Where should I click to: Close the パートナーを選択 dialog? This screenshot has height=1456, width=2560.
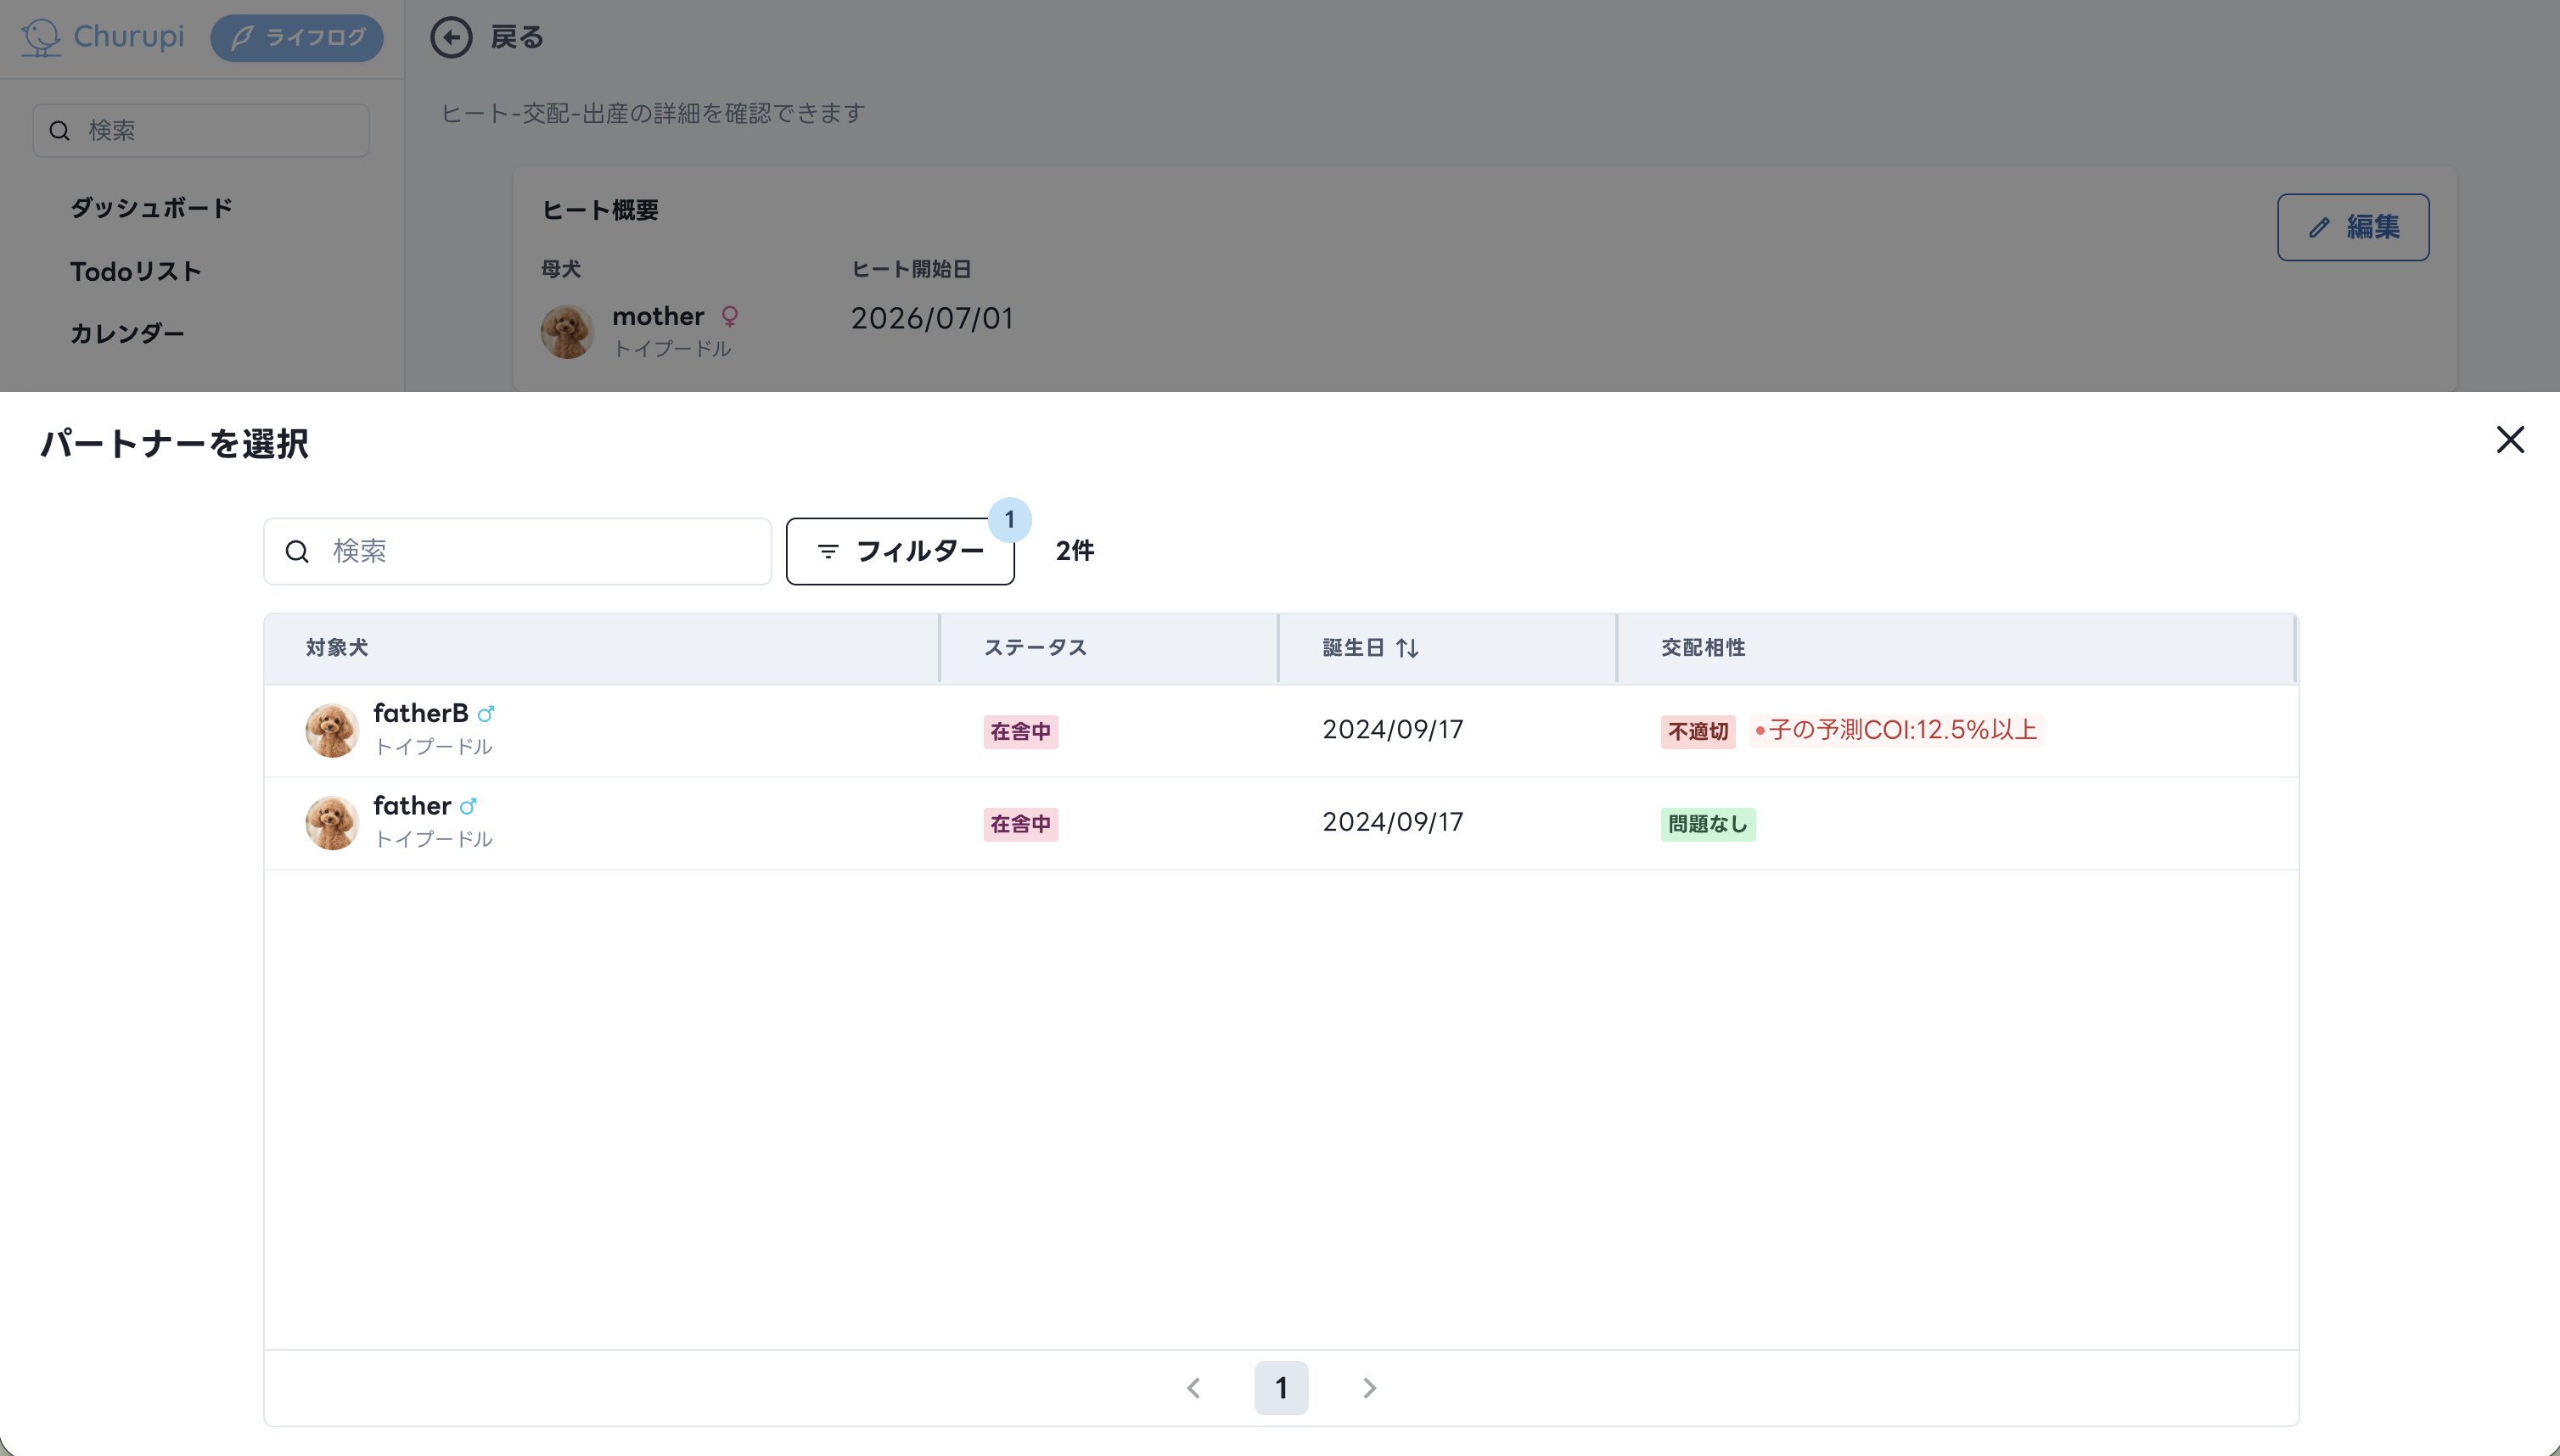pyautogui.click(x=2509, y=440)
